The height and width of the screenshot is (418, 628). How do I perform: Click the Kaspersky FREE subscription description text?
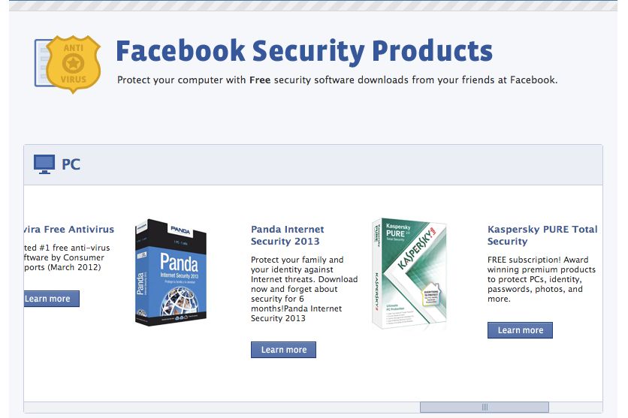[x=541, y=278]
